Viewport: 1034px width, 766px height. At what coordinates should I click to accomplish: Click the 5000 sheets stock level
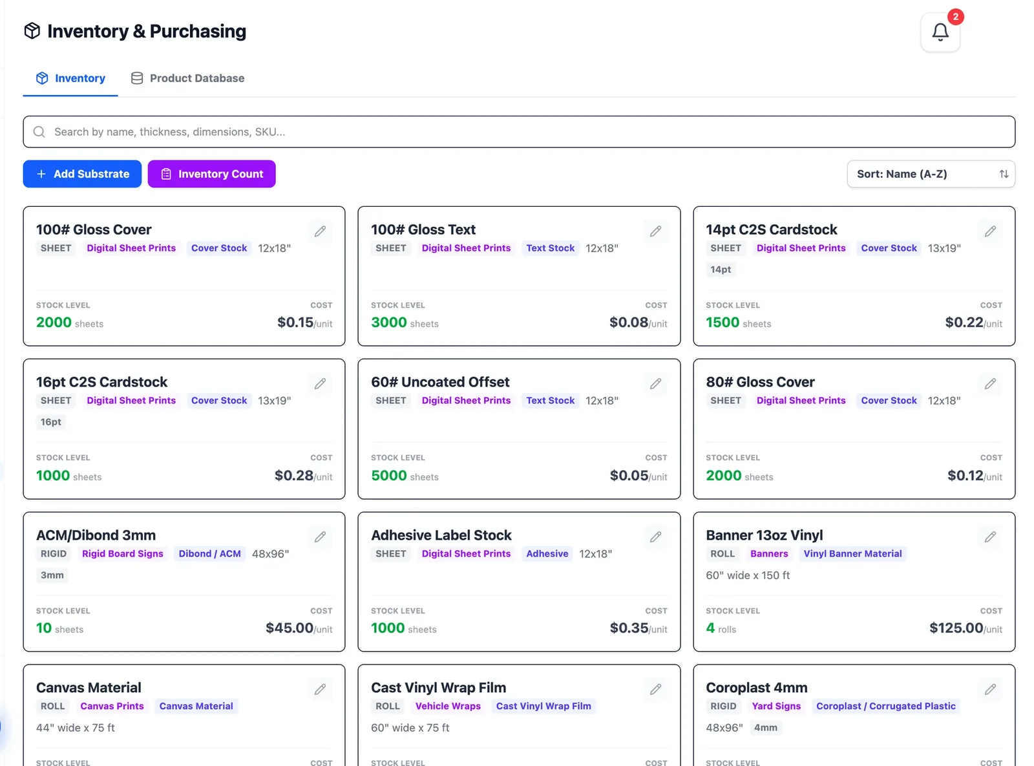405,476
